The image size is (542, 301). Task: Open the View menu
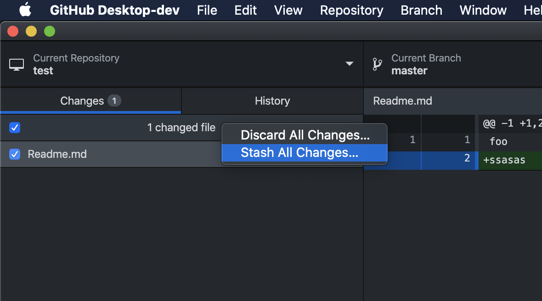[288, 10]
